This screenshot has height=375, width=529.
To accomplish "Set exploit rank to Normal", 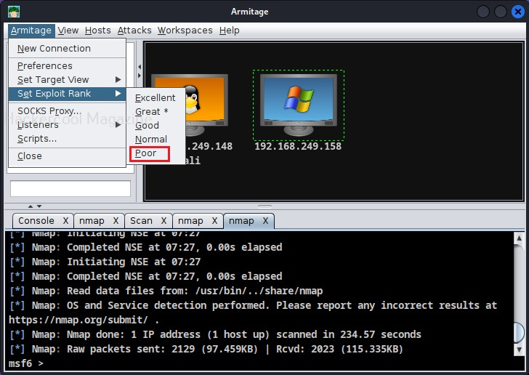I will pyautogui.click(x=156, y=140).
